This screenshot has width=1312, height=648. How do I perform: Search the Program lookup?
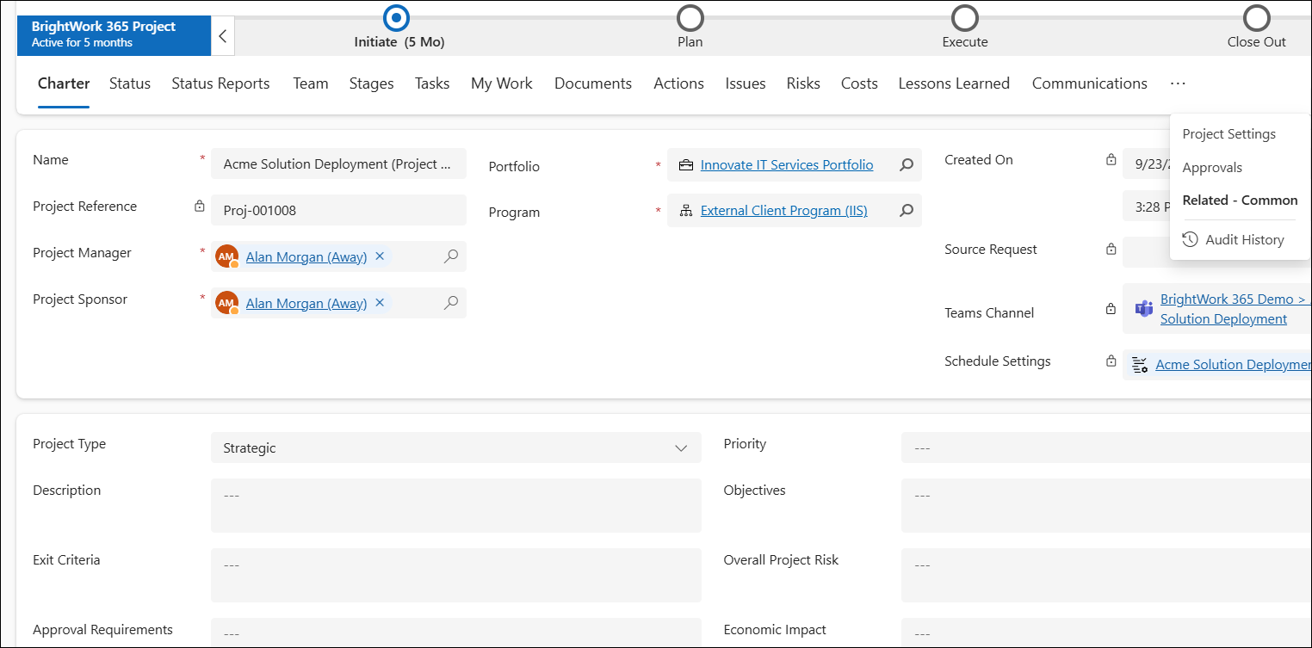pyautogui.click(x=907, y=211)
